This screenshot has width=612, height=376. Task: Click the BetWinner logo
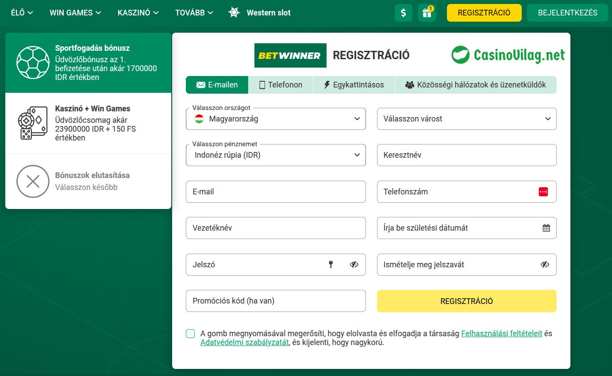coord(290,55)
